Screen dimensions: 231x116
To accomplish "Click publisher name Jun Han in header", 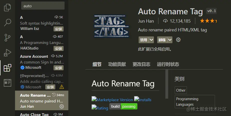I will click(146, 21).
